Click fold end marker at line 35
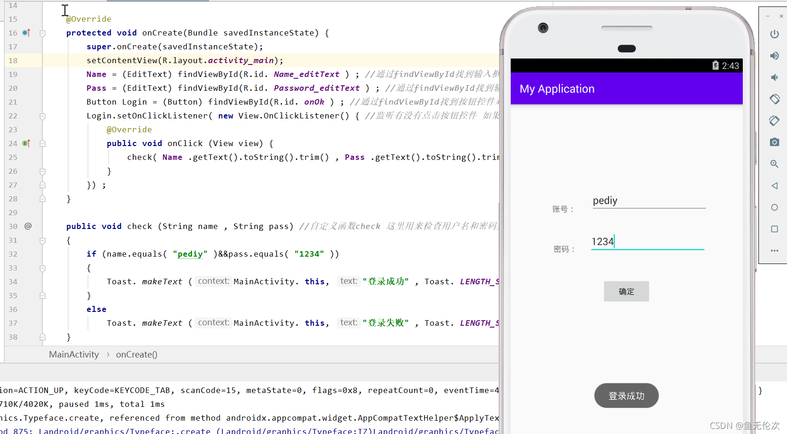Screen dimensions: 787x434 point(42,296)
